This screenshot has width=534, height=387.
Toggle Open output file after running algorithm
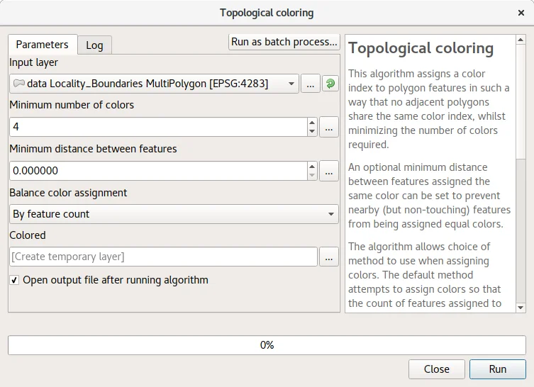[x=14, y=280]
